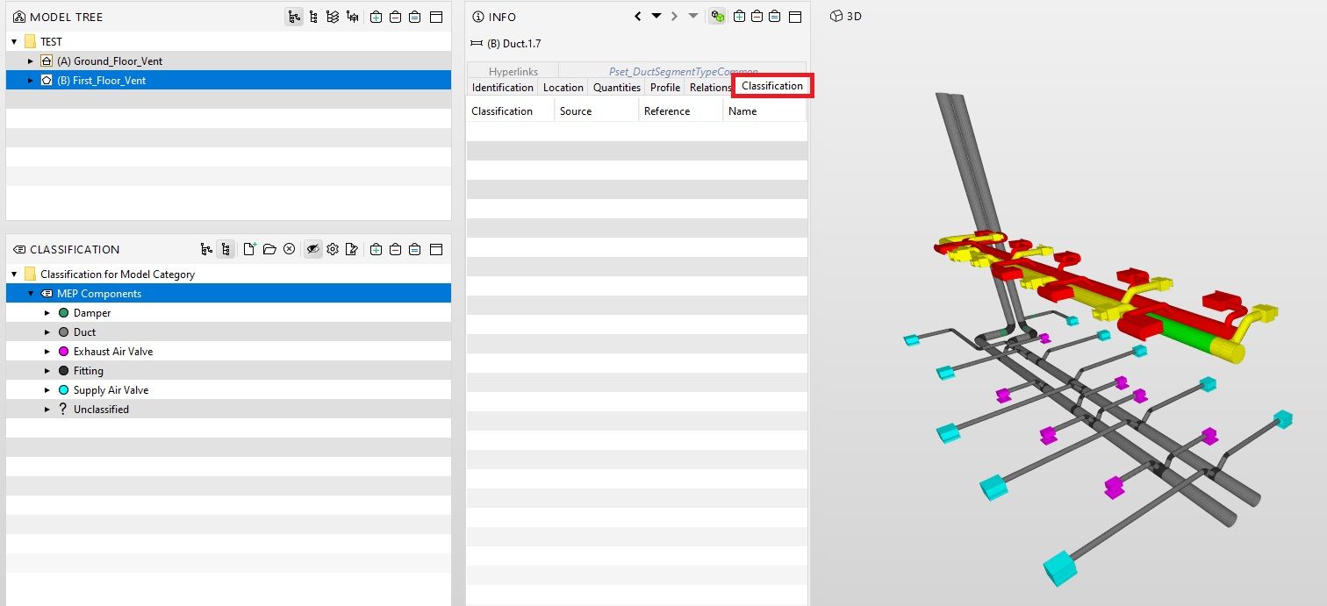Go forward to next Info item
Image resolution: width=1327 pixels, height=606 pixels.
(x=674, y=17)
